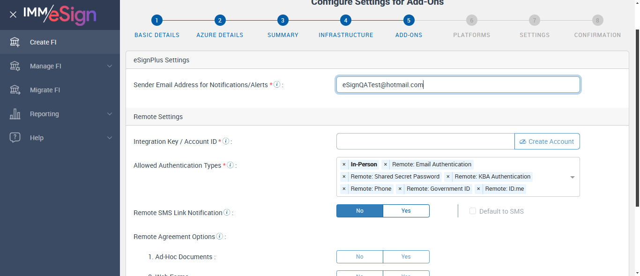Open info icon beside Sender Email Address

(277, 85)
